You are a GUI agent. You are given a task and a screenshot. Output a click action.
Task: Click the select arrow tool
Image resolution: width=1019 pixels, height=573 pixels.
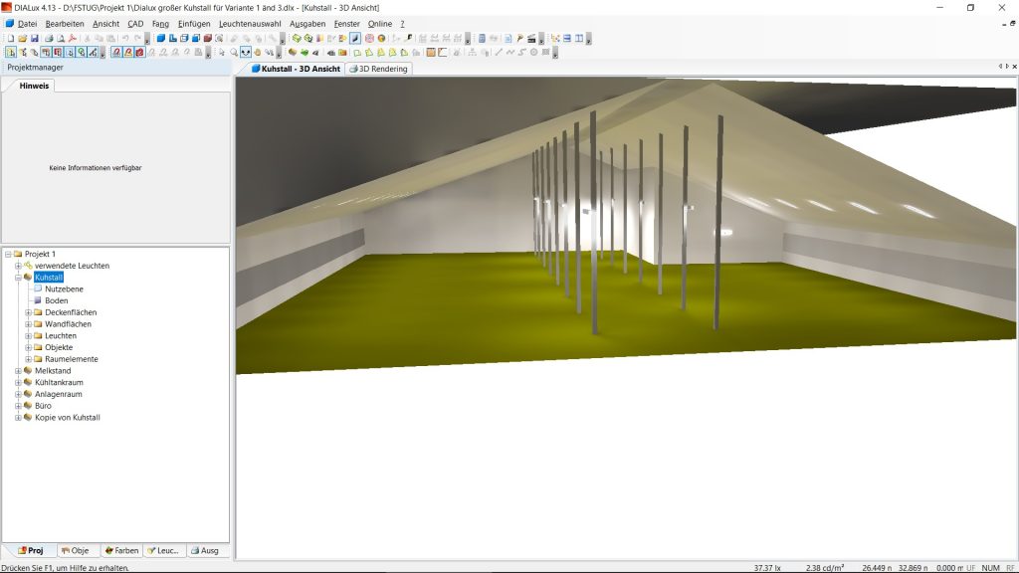point(222,52)
